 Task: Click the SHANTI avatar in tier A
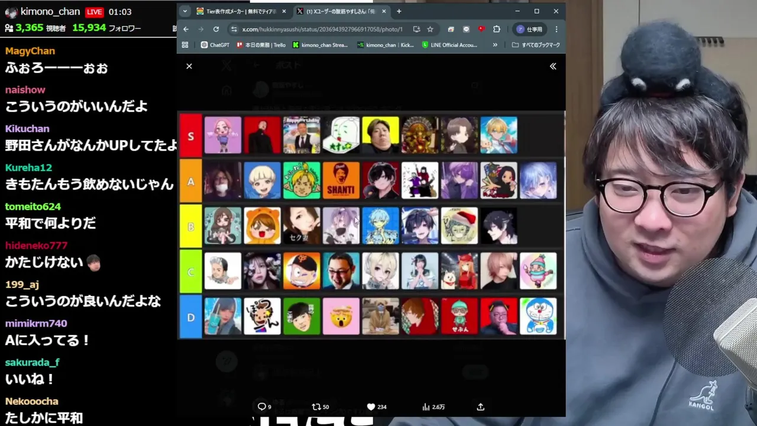click(x=341, y=180)
